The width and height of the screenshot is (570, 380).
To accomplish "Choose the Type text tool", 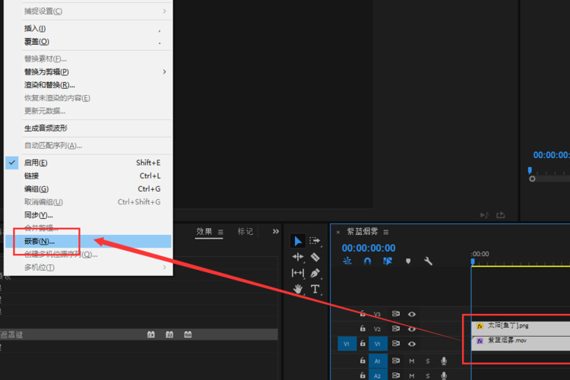I will [x=315, y=289].
